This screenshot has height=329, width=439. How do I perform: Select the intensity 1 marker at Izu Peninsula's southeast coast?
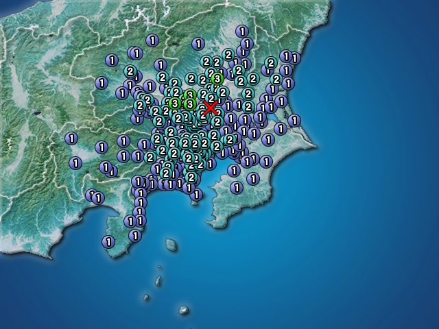click(x=135, y=235)
